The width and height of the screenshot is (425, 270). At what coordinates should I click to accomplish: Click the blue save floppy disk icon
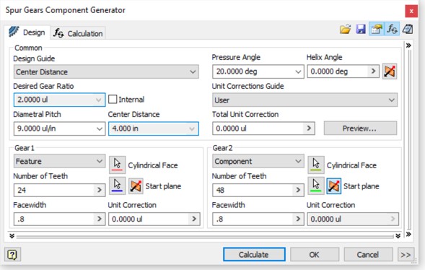(x=361, y=29)
